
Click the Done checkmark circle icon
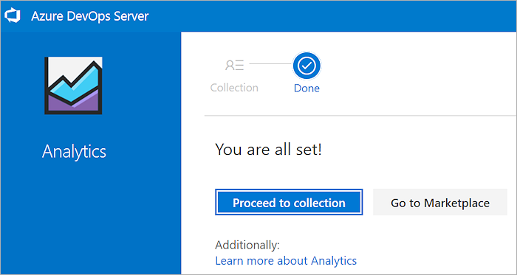pos(307,66)
